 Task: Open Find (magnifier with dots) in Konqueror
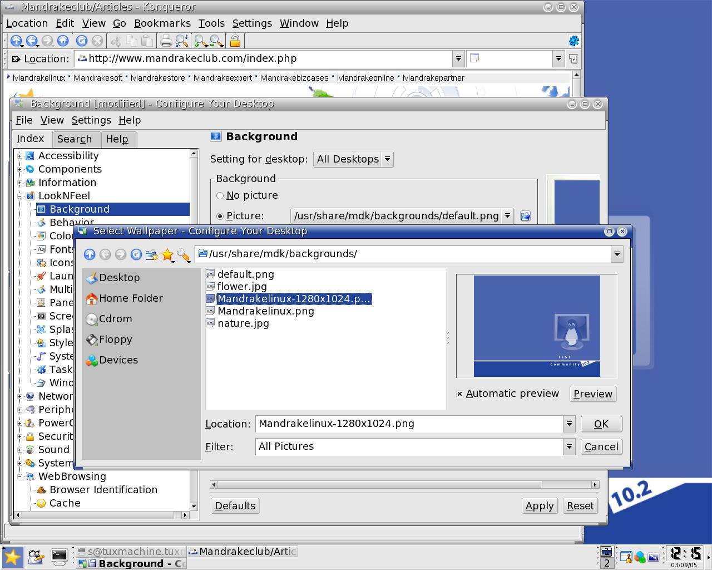pyautogui.click(x=182, y=41)
